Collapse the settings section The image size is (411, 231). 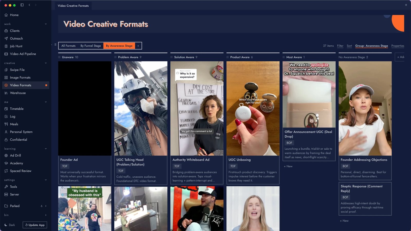[46, 180]
